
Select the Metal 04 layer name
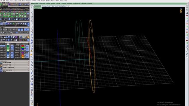(x=3, y=50)
